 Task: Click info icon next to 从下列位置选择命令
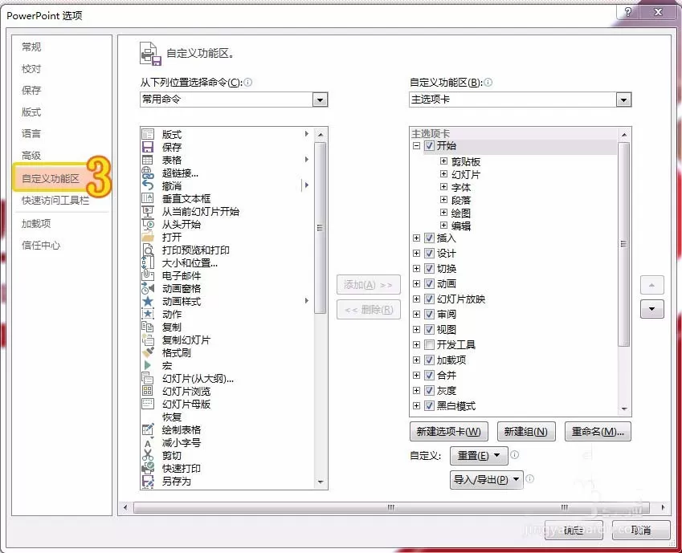(248, 82)
